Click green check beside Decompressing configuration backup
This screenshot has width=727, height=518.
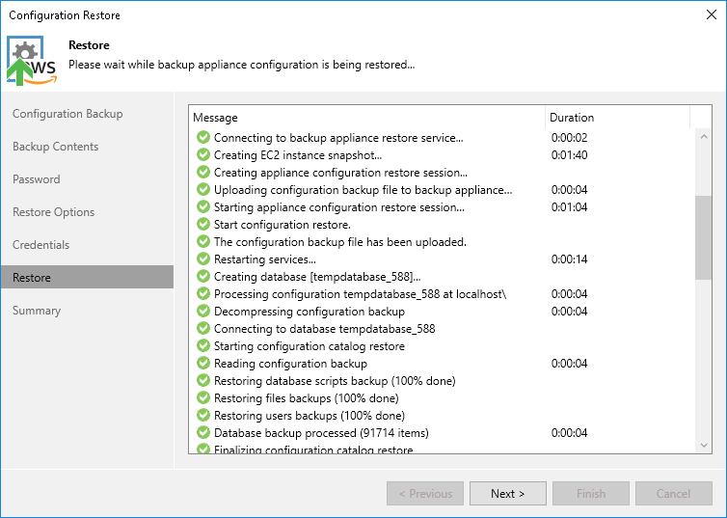pos(202,312)
